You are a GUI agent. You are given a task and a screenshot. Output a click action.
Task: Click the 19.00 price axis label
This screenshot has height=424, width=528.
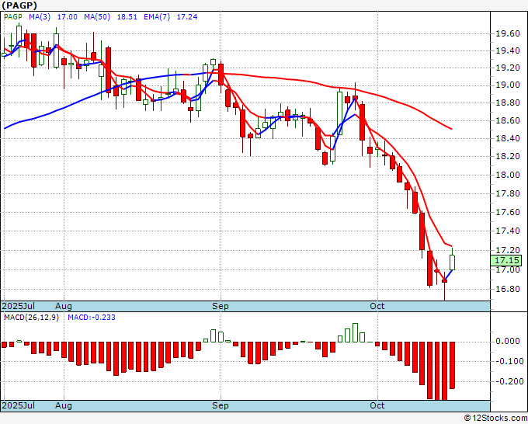[508, 85]
